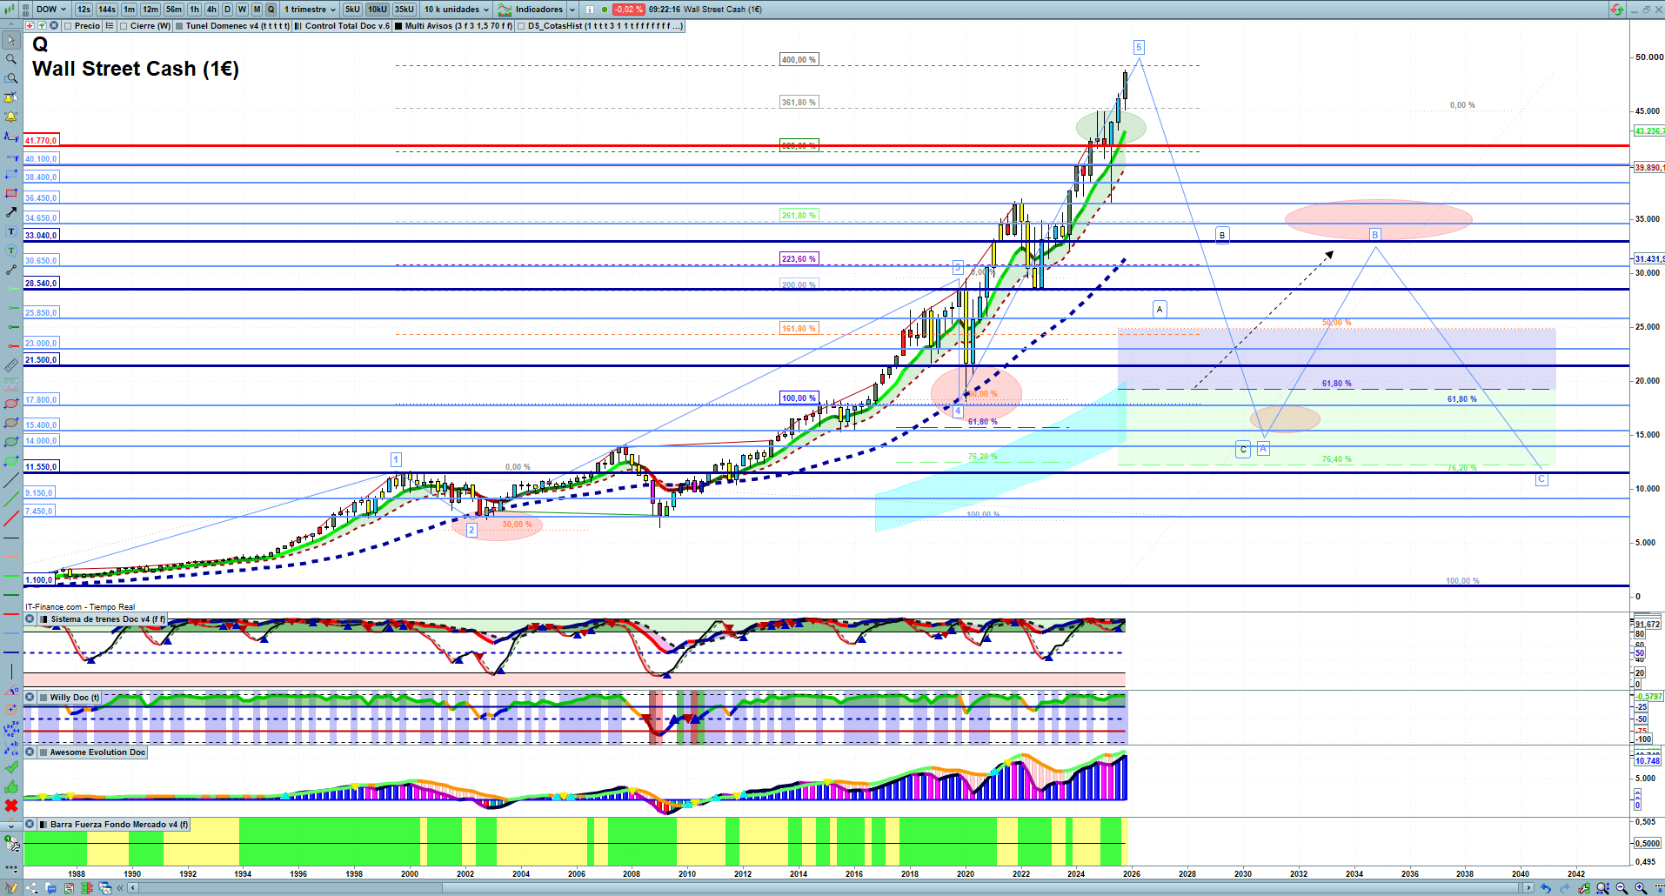
Task: Select the magnifier zoom tool
Action: pos(11,59)
